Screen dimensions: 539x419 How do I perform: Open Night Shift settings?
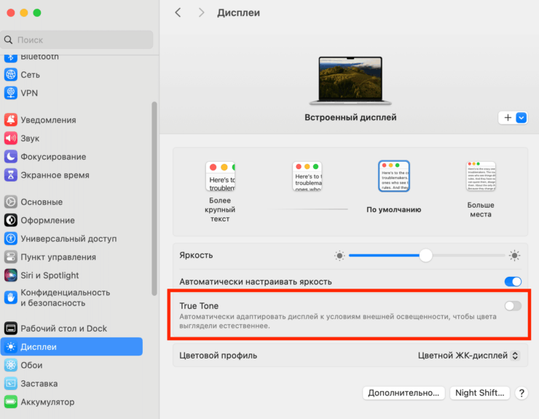(479, 393)
